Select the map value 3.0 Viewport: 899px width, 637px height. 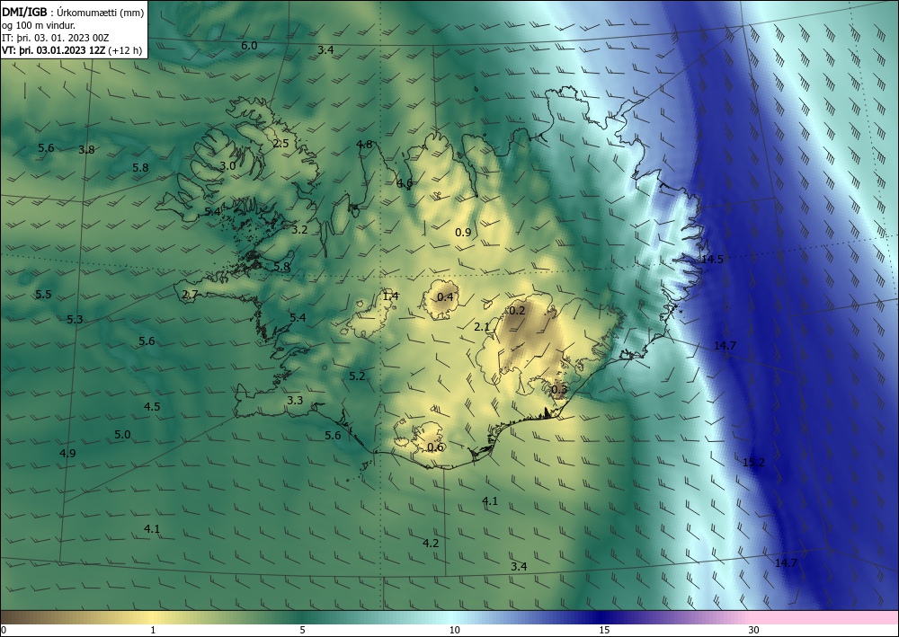point(227,165)
